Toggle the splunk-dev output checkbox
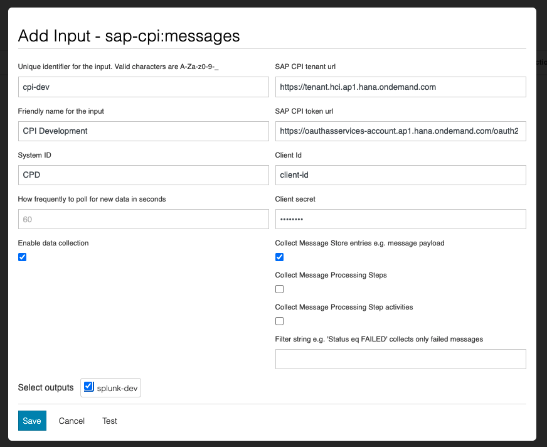 click(88, 387)
